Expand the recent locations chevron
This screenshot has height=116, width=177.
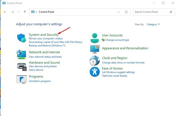(19, 12)
